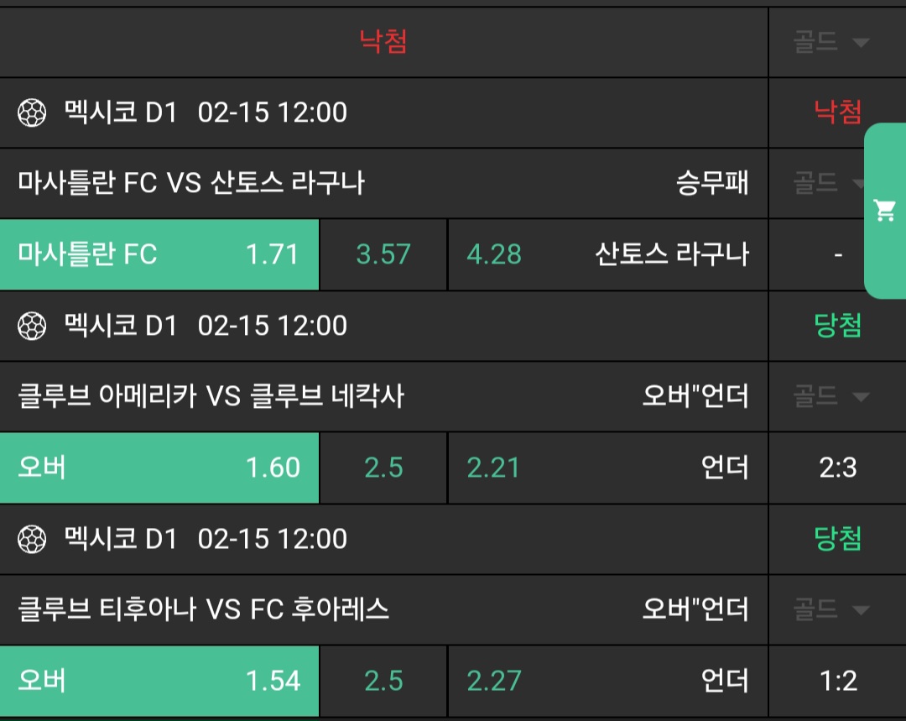The width and height of the screenshot is (906, 721).
Task: Choose the draw odds 3.57
Action: (x=383, y=254)
